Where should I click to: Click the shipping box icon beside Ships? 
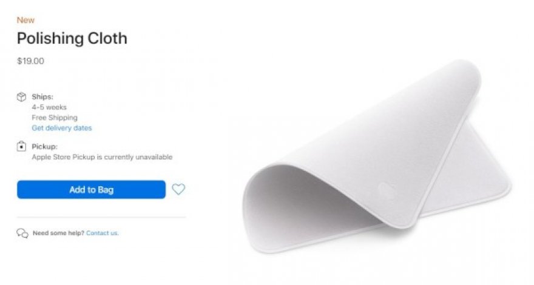point(21,97)
